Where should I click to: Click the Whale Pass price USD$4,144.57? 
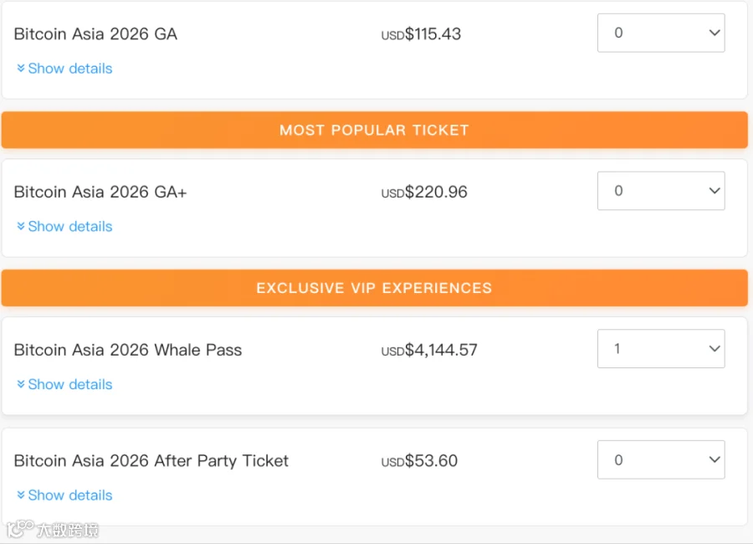pyautogui.click(x=429, y=350)
